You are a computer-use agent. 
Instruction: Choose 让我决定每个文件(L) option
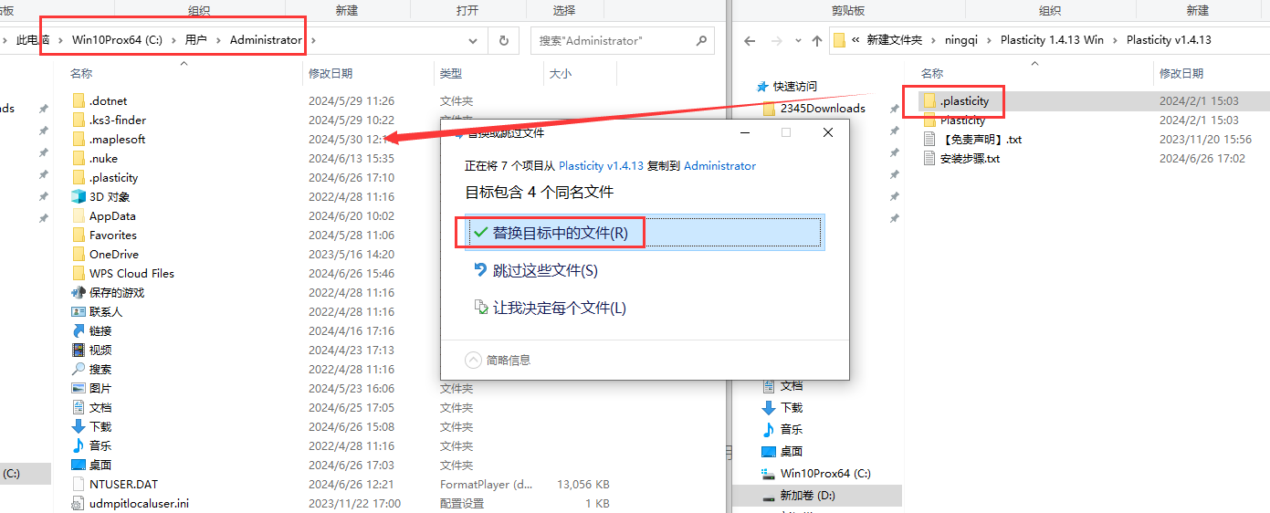(x=559, y=309)
